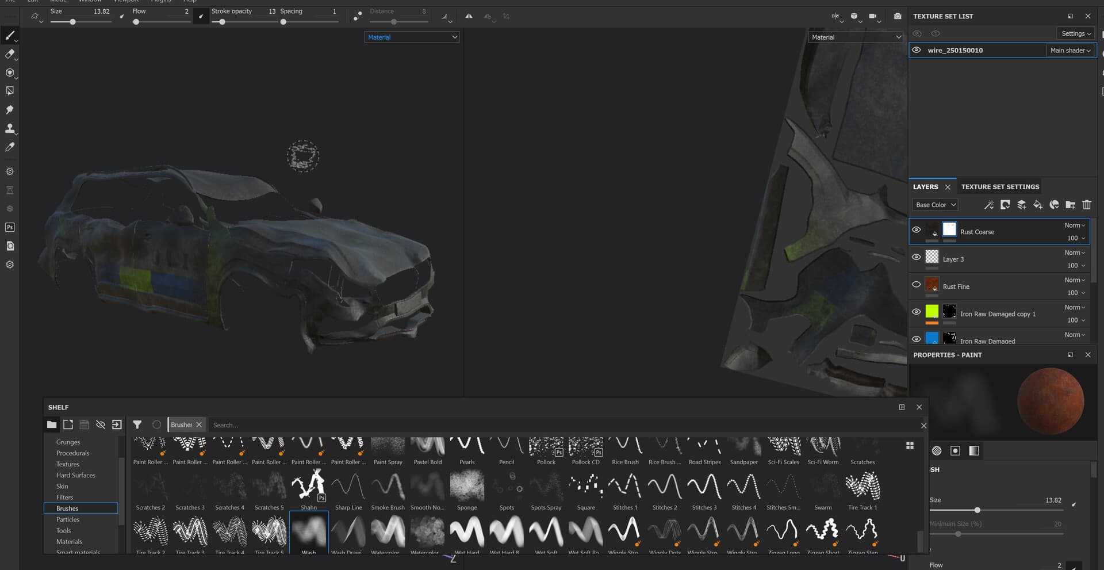Select the Sponge brush
1104x570 pixels.
(467, 491)
